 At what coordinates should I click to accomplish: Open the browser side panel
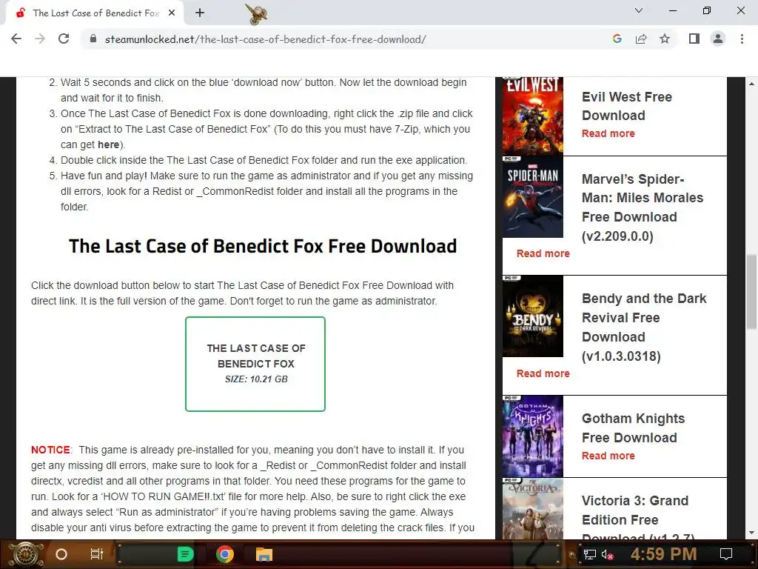694,39
